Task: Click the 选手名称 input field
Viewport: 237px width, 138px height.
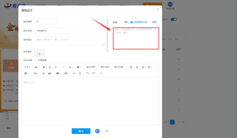Action: (x=69, y=31)
